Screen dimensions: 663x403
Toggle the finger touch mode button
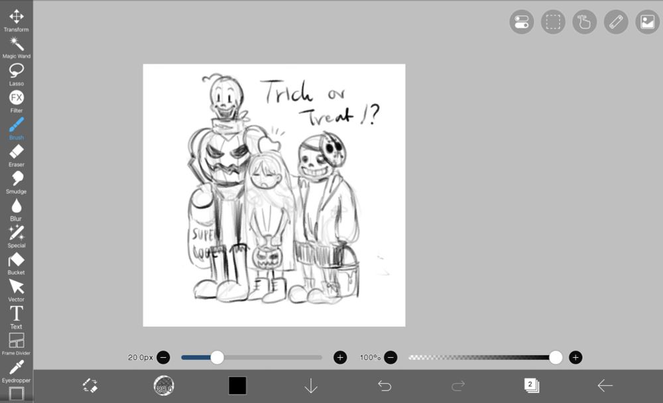coord(584,22)
